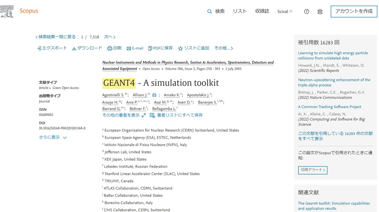Open author Arce P.

pyautogui.click(x=132, y=103)
